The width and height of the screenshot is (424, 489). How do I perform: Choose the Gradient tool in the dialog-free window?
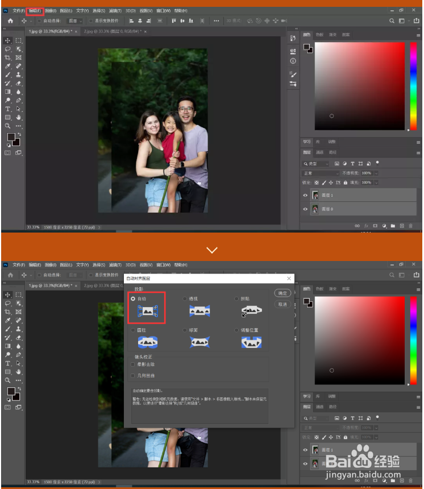[x=8, y=92]
